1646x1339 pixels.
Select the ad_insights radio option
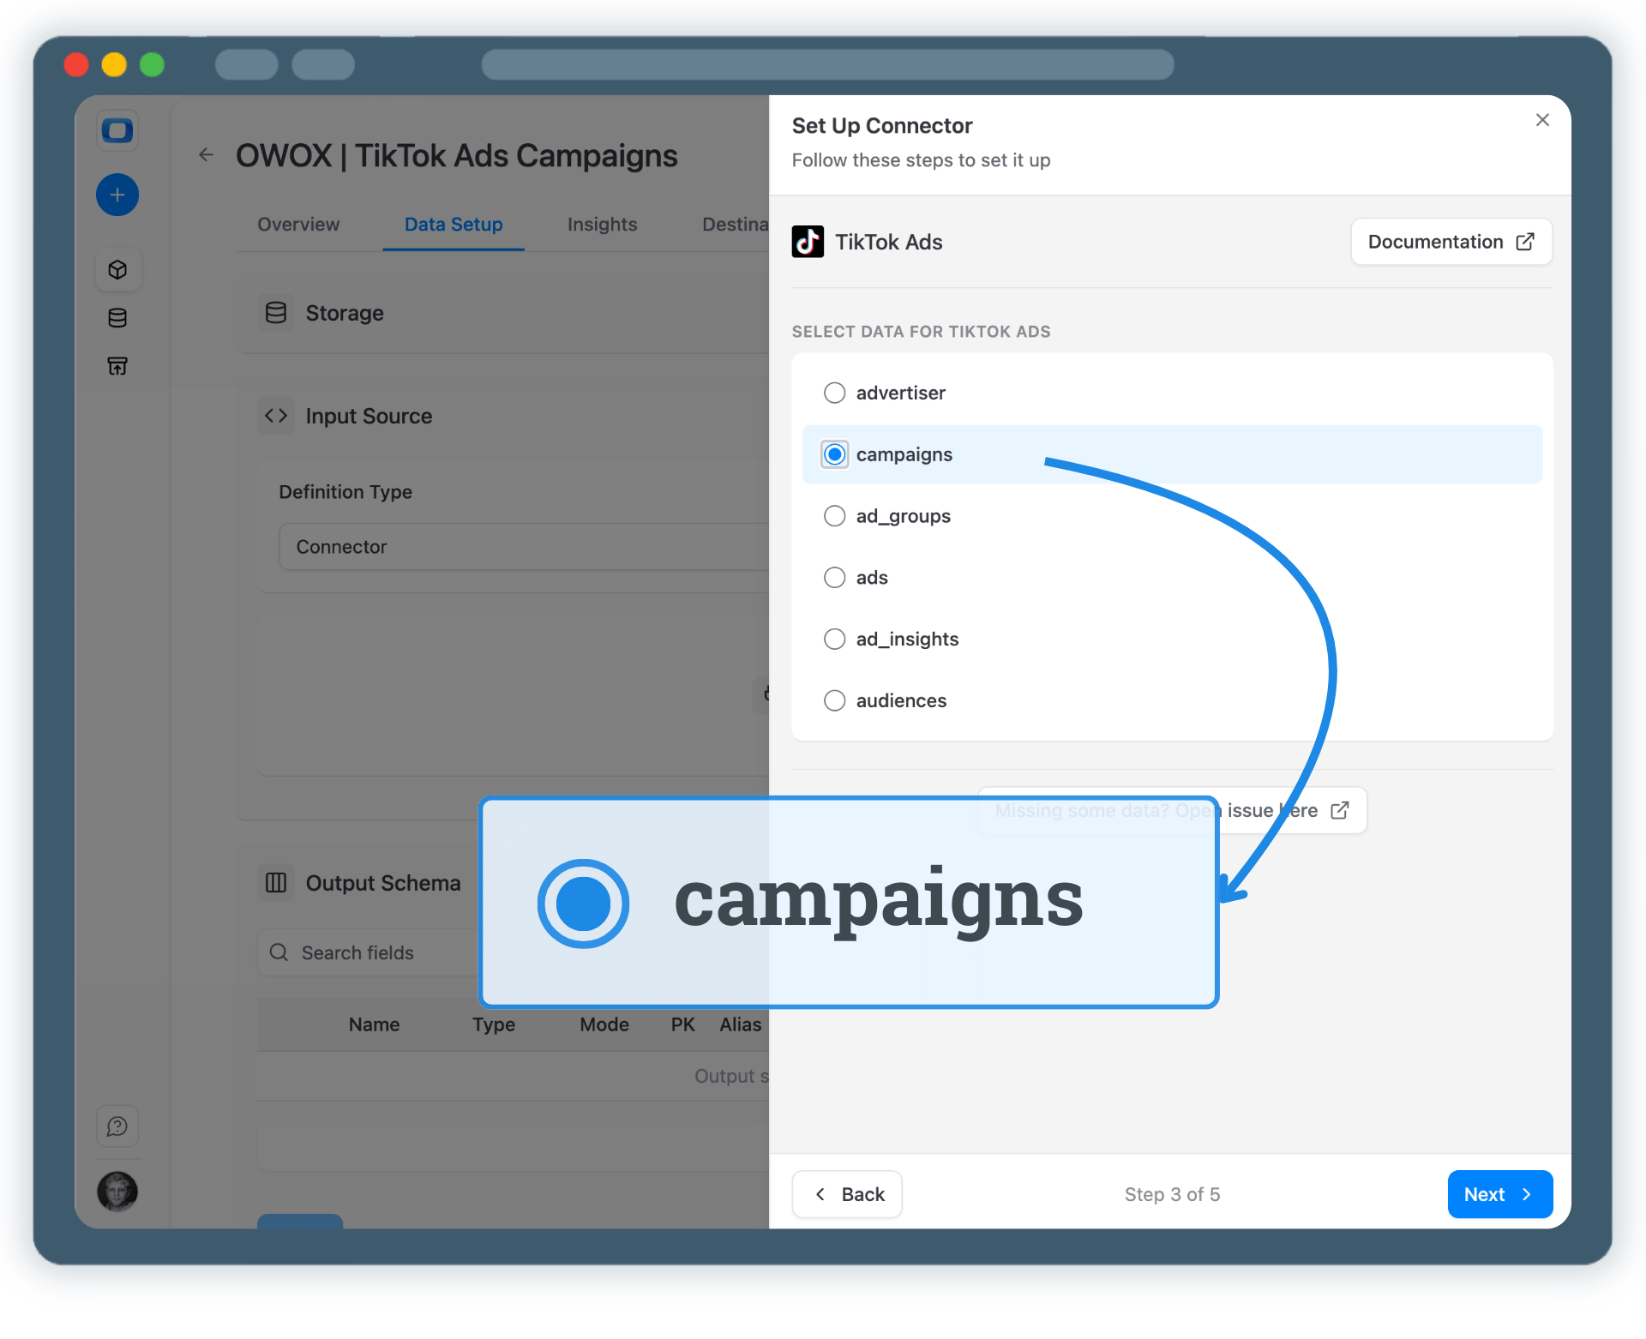(834, 639)
